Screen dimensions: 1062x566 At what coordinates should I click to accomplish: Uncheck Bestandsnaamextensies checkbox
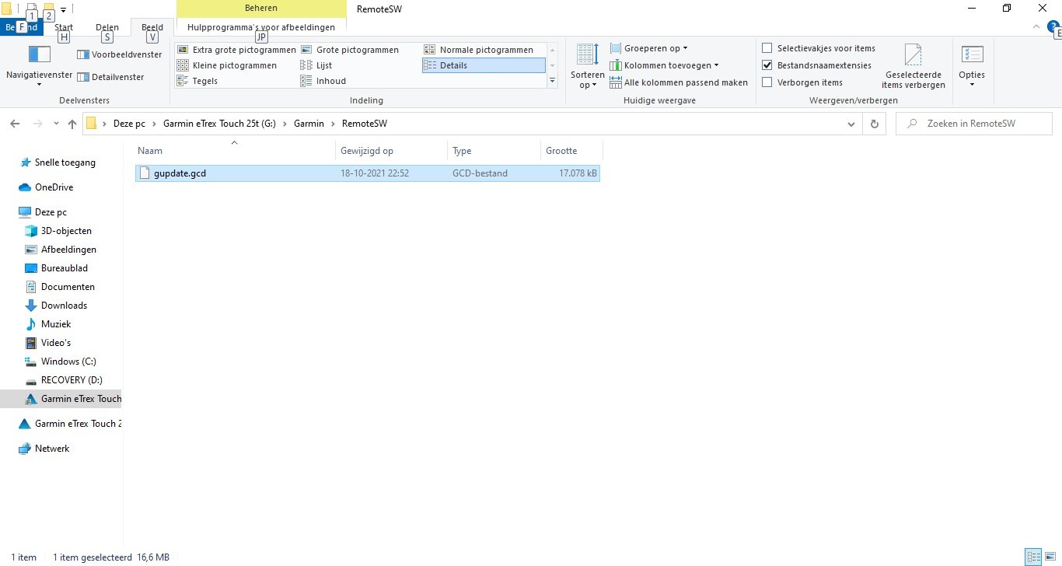pos(767,65)
